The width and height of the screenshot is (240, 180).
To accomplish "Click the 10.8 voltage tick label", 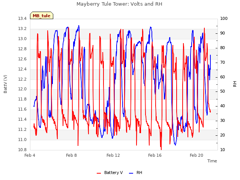I will click(22, 150).
